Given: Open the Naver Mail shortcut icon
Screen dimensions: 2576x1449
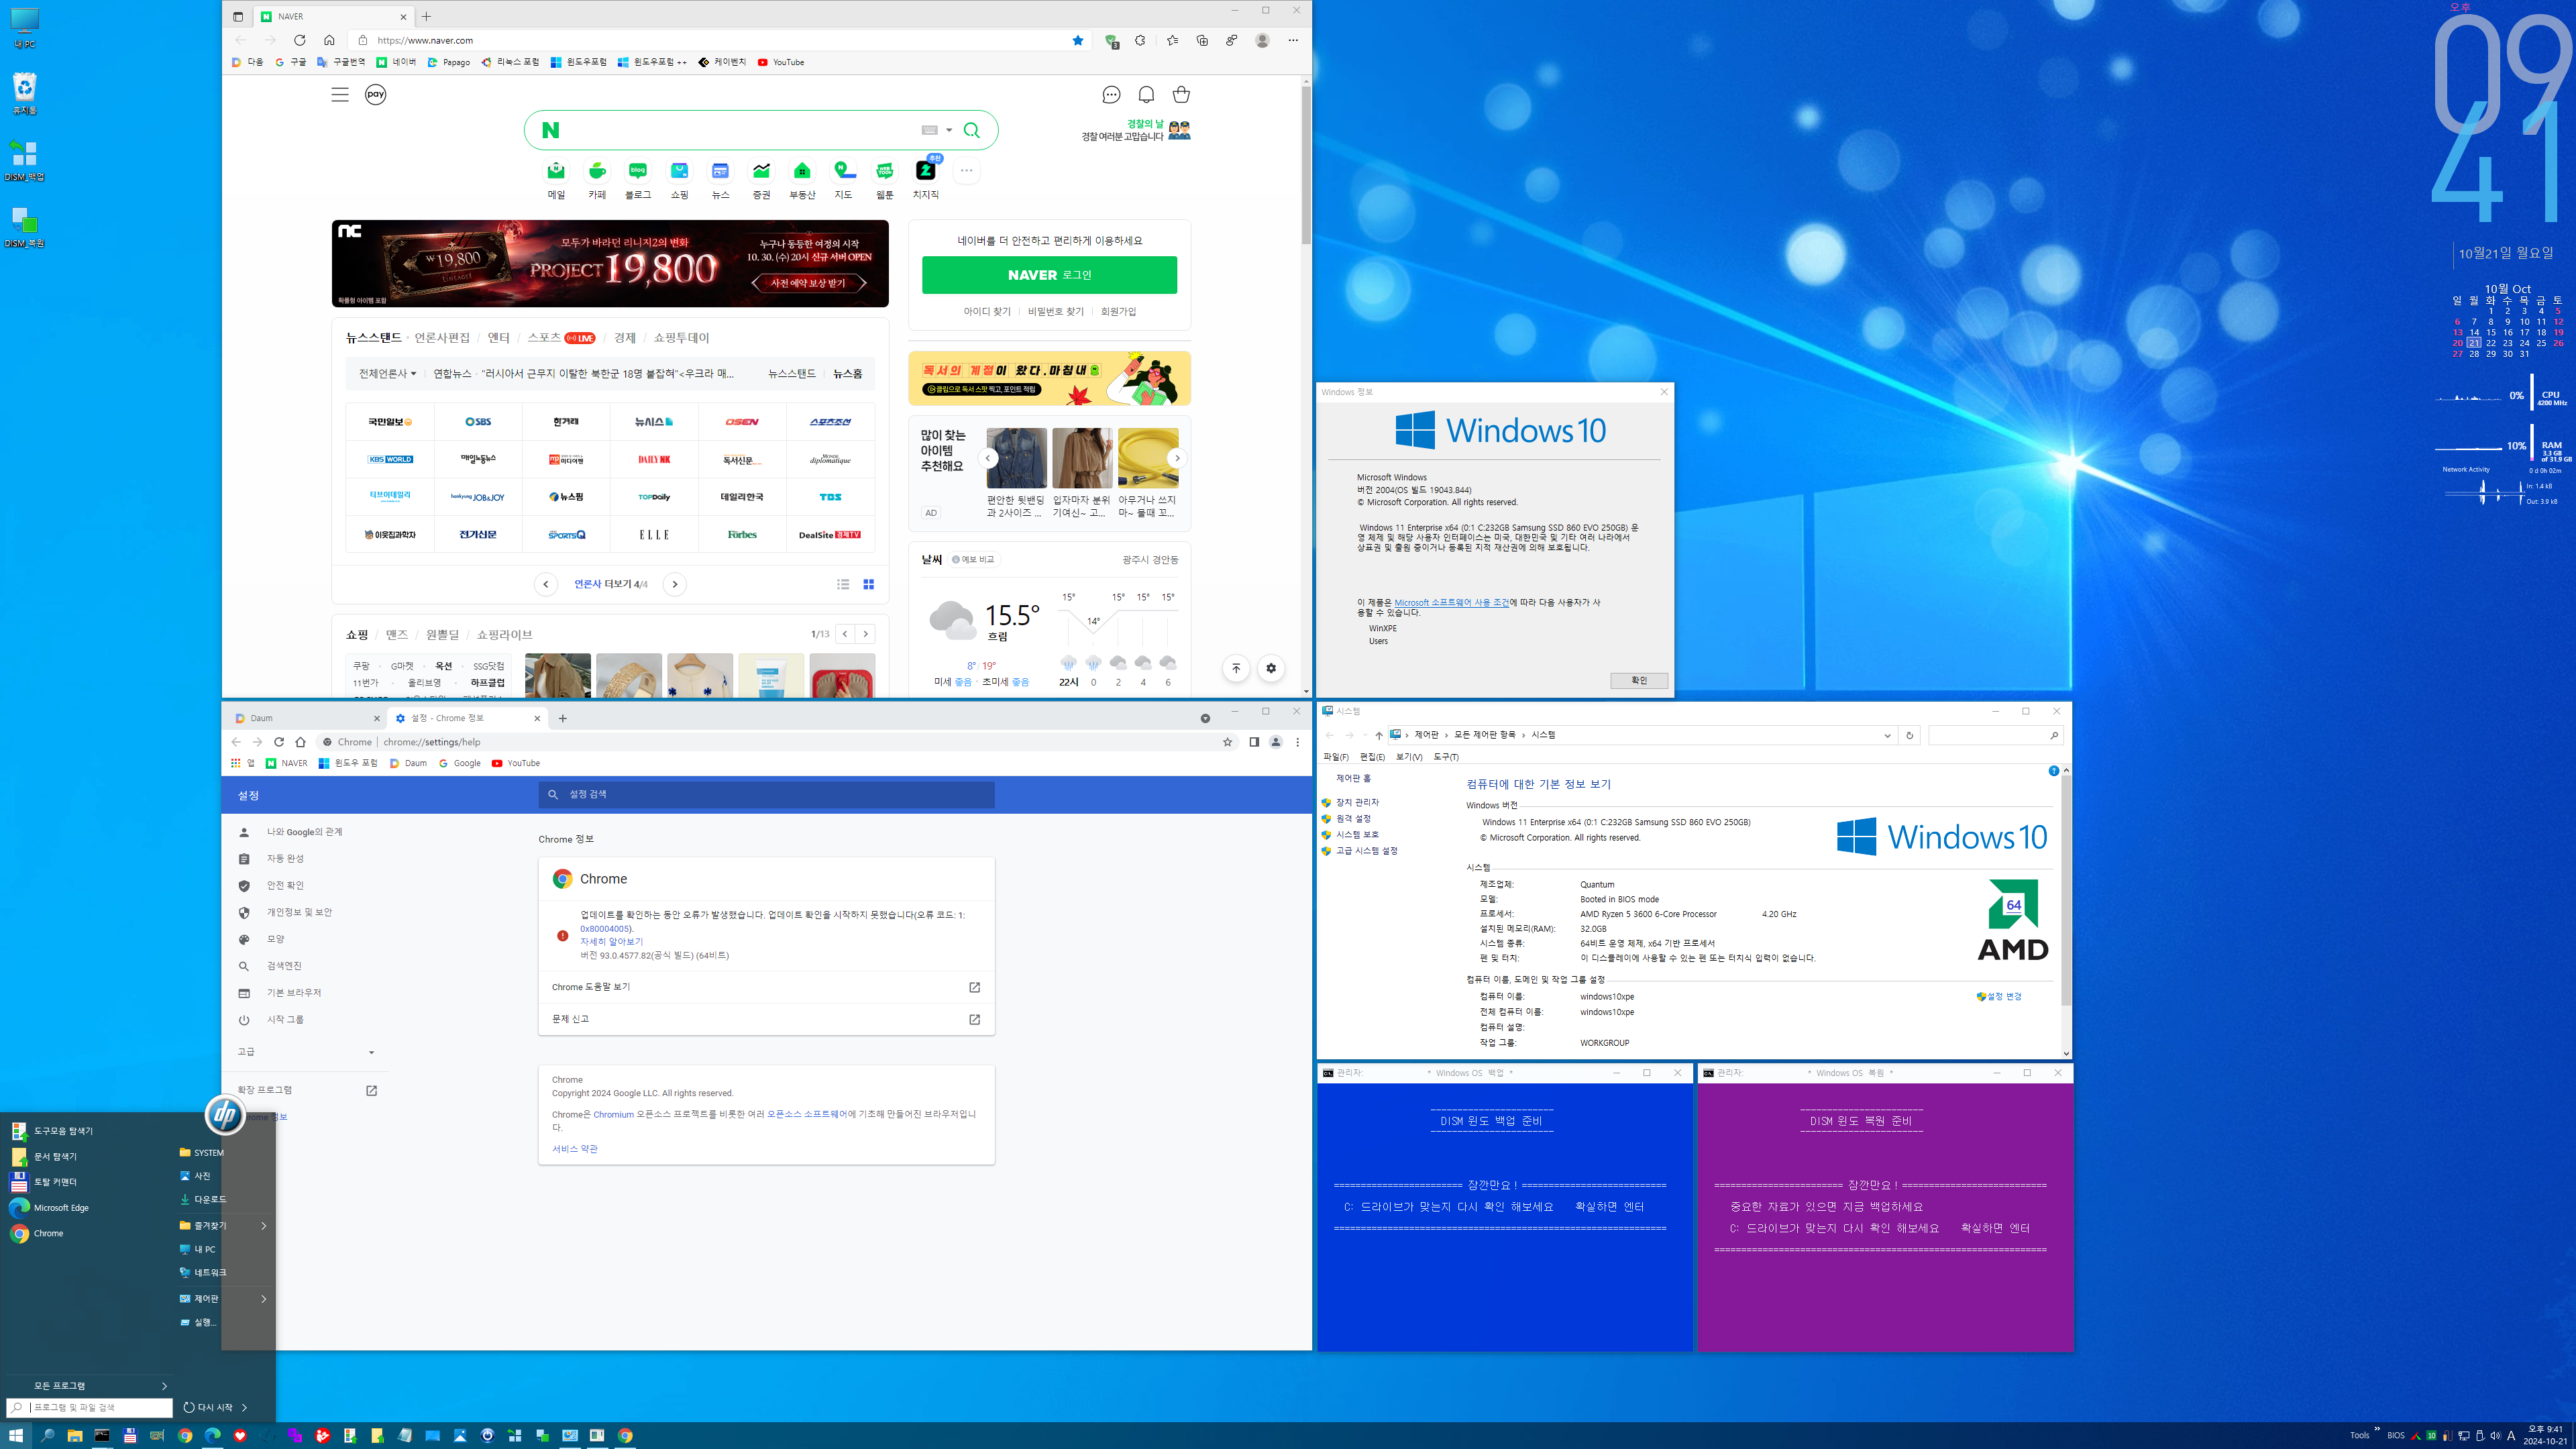Looking at the screenshot, I should (x=556, y=171).
